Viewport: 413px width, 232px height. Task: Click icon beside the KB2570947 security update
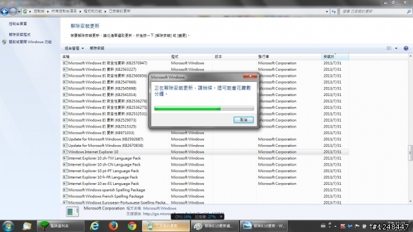(65, 63)
